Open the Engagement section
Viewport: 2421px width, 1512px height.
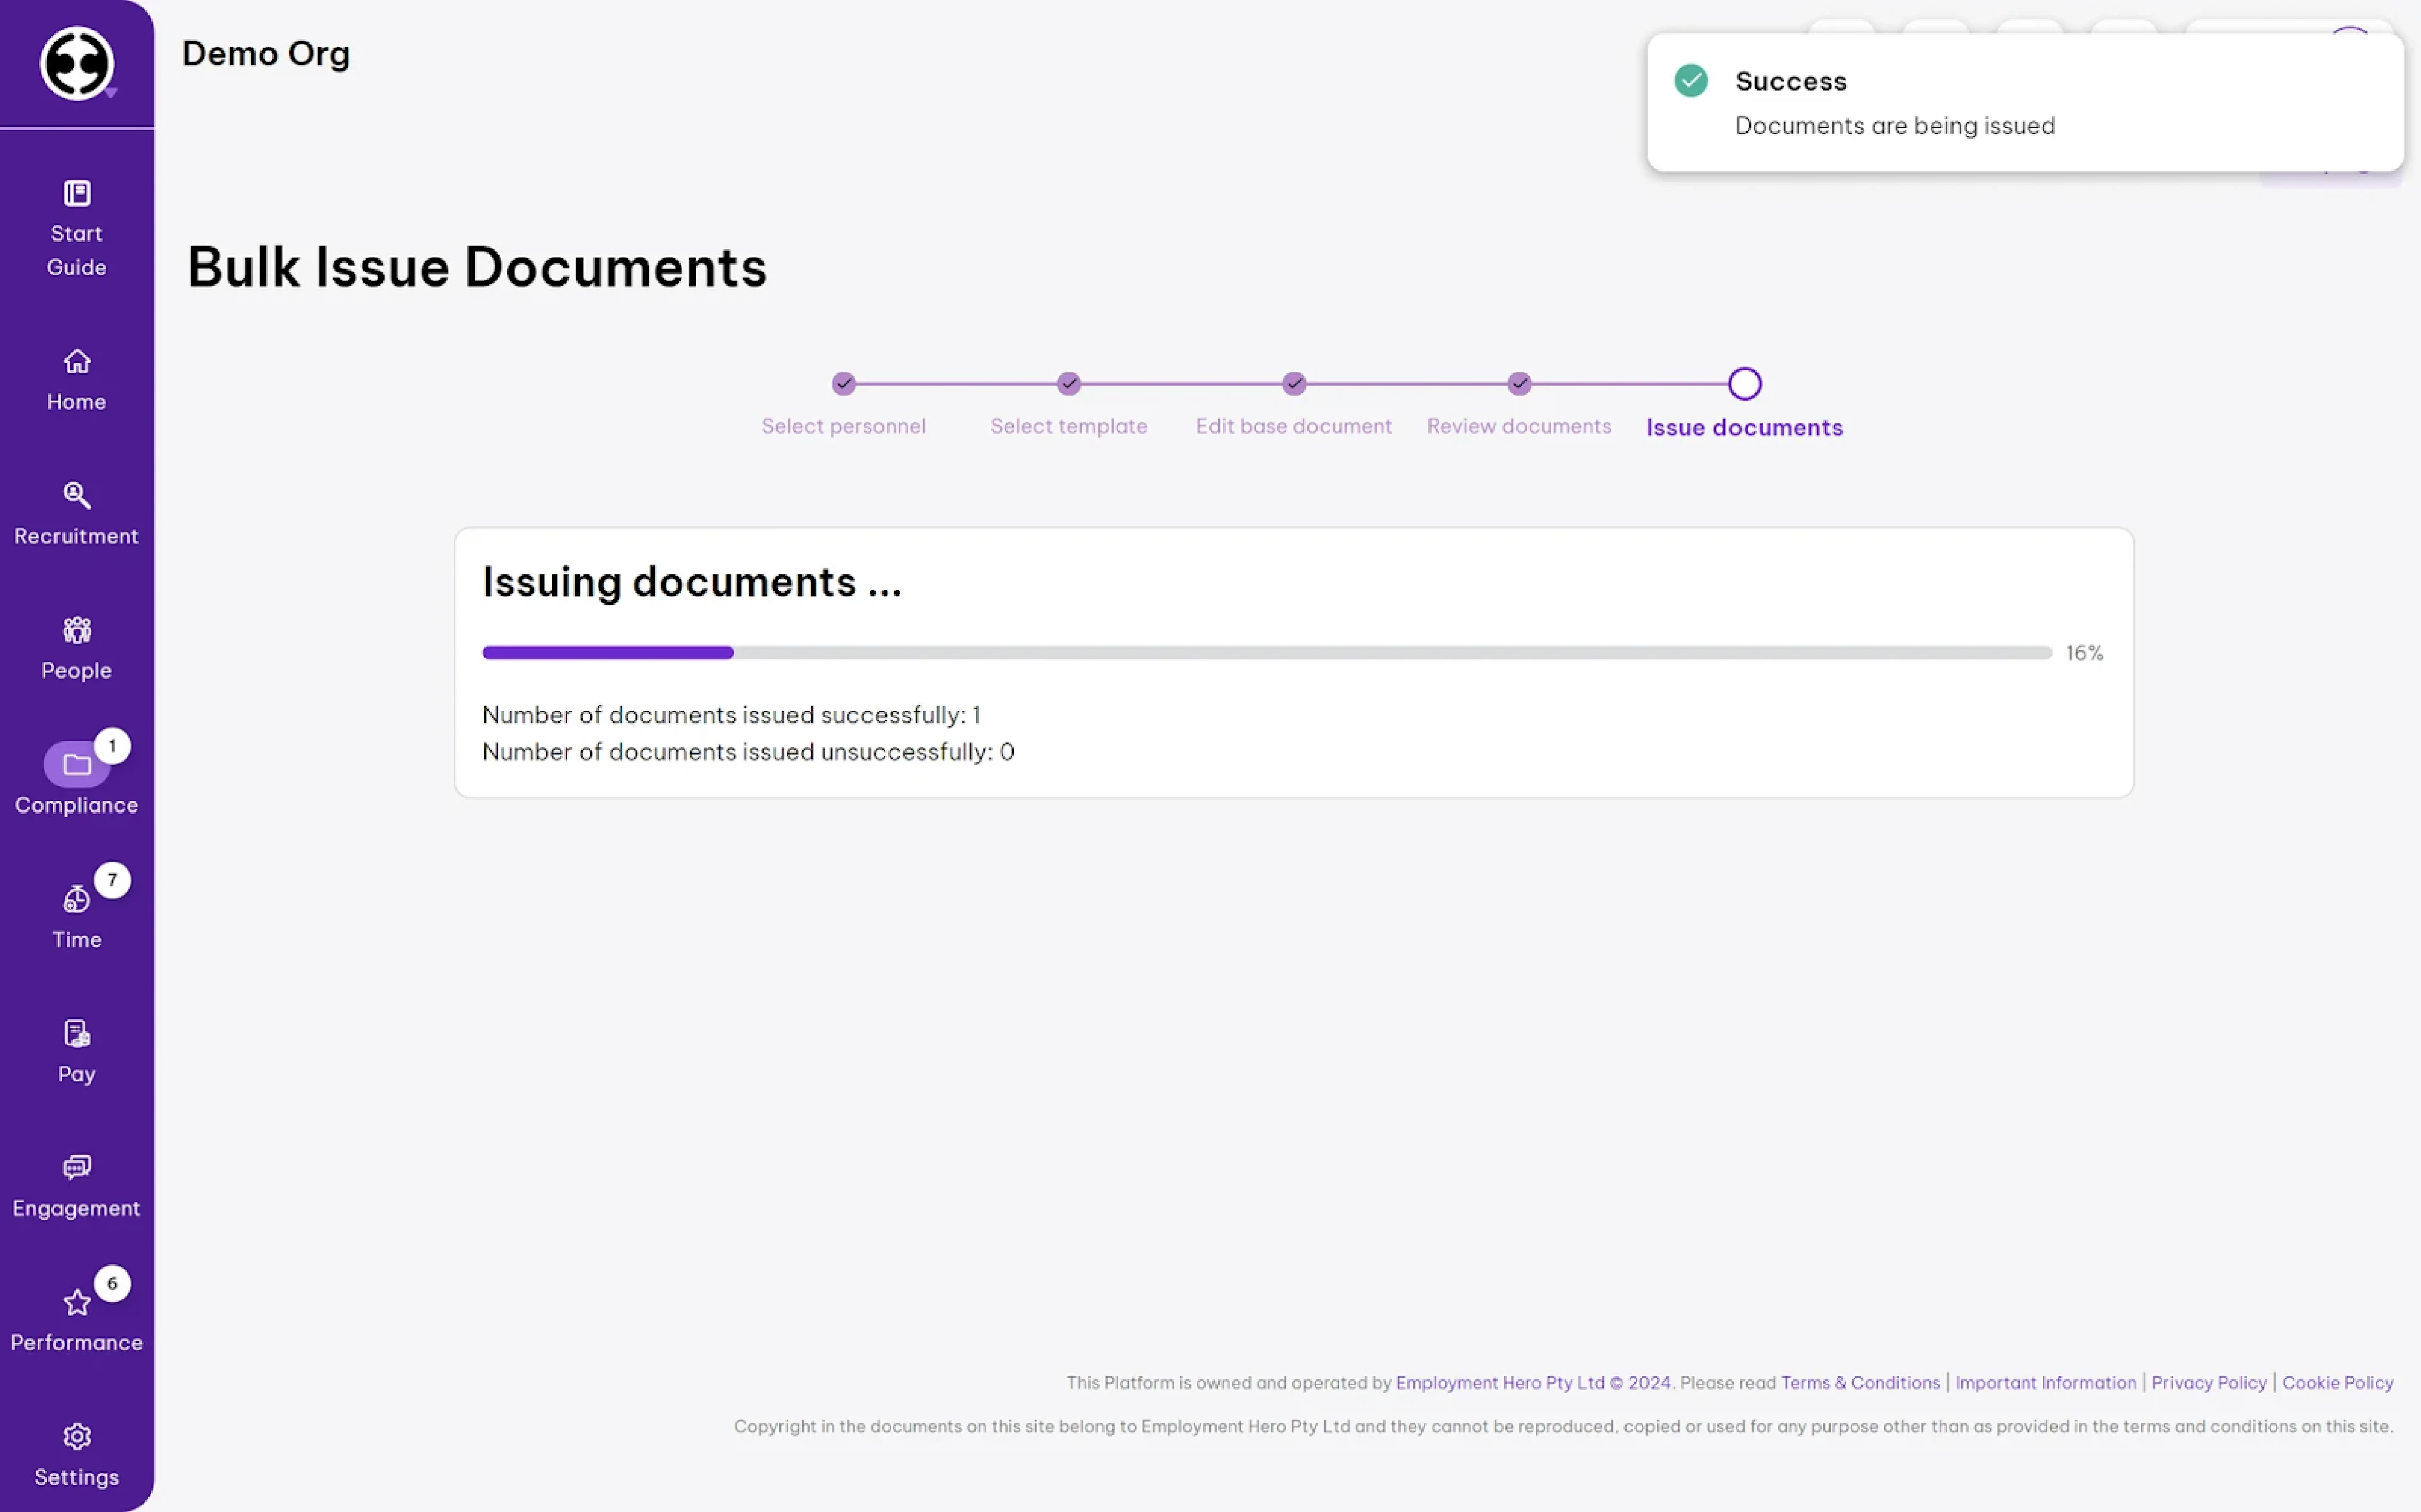tap(77, 1187)
